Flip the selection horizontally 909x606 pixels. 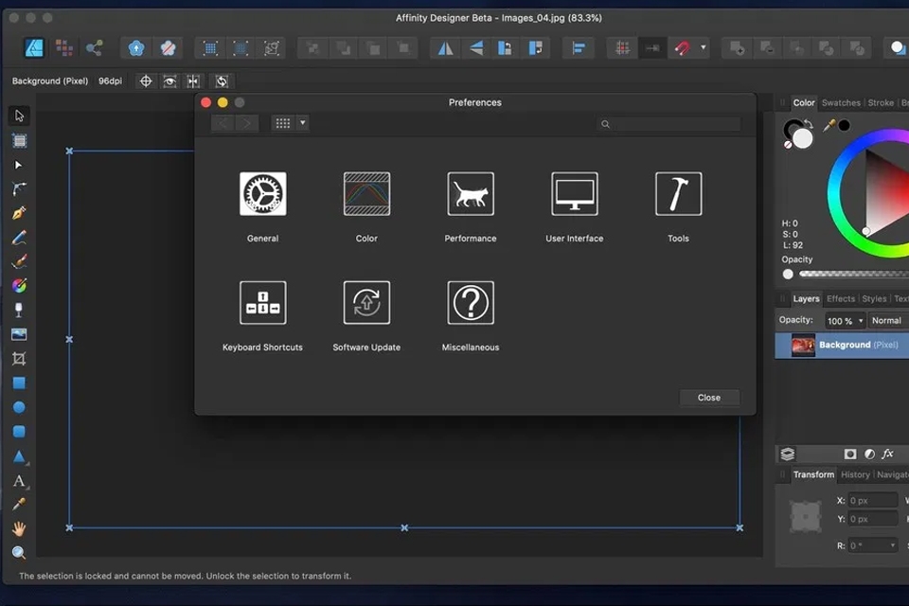coord(445,47)
